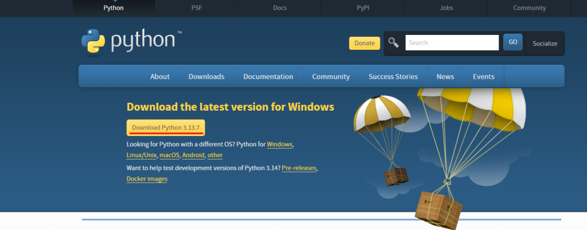Screen dimensions: 587x230
Task: Click the GO search button
Action: (512, 42)
